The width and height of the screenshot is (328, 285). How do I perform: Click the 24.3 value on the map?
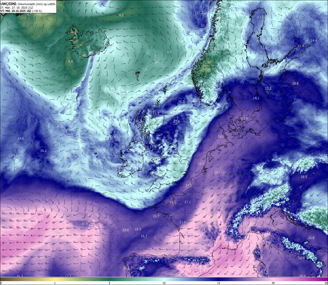(189, 186)
